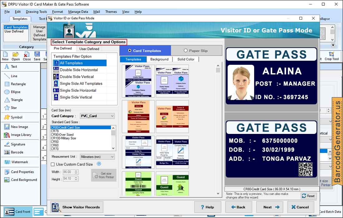Select the Crop Tool
This screenshot has height=218, width=343.
tap(332, 56)
